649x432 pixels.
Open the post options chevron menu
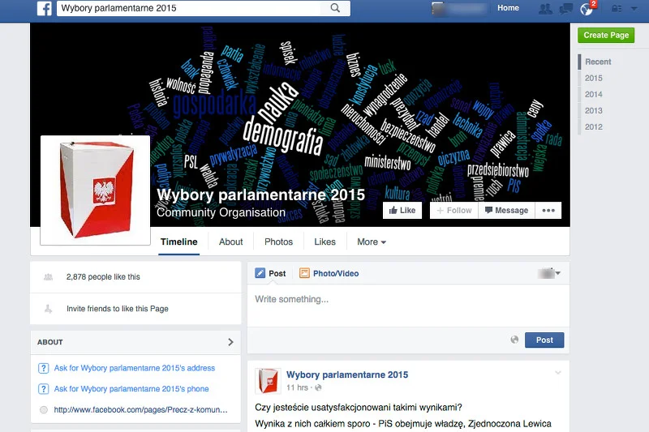click(558, 373)
